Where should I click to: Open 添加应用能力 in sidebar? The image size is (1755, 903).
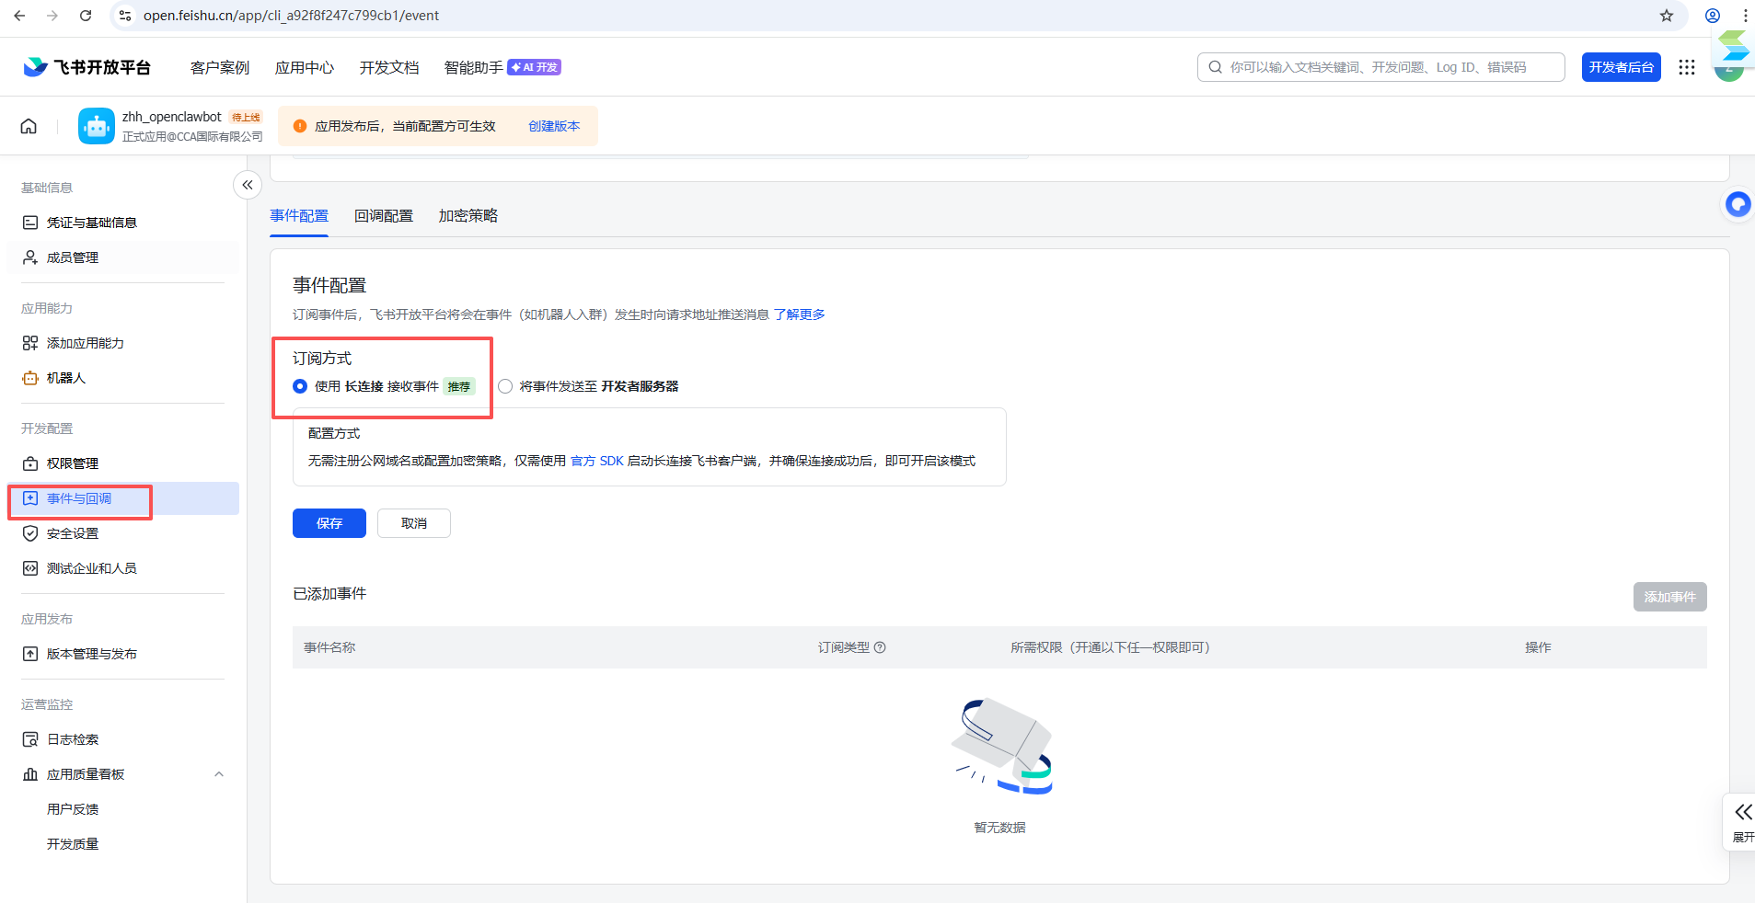[86, 343]
